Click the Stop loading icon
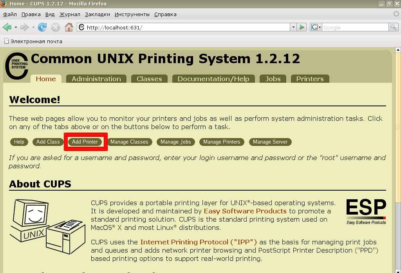401x273 pixels. pyautogui.click(x=56, y=27)
